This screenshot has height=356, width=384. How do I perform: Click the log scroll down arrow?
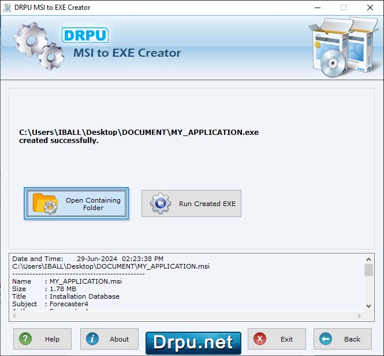[x=368, y=306]
